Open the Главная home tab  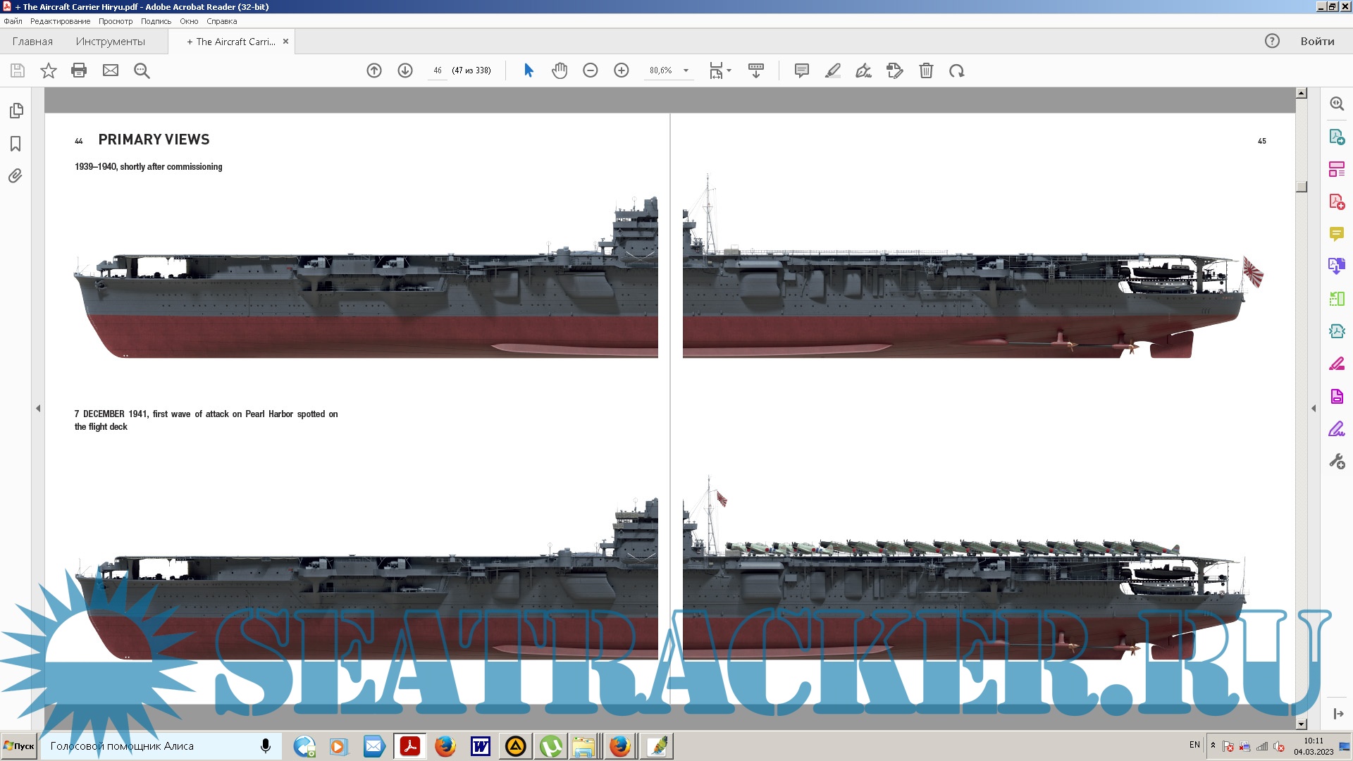pos(32,42)
